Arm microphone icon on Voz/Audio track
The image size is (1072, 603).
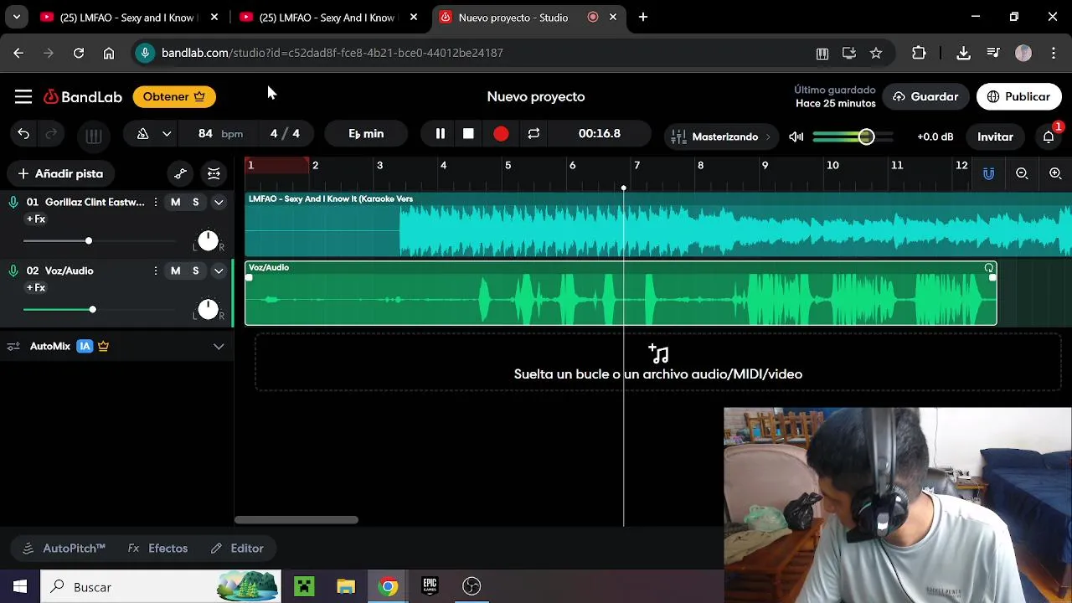[x=13, y=271]
